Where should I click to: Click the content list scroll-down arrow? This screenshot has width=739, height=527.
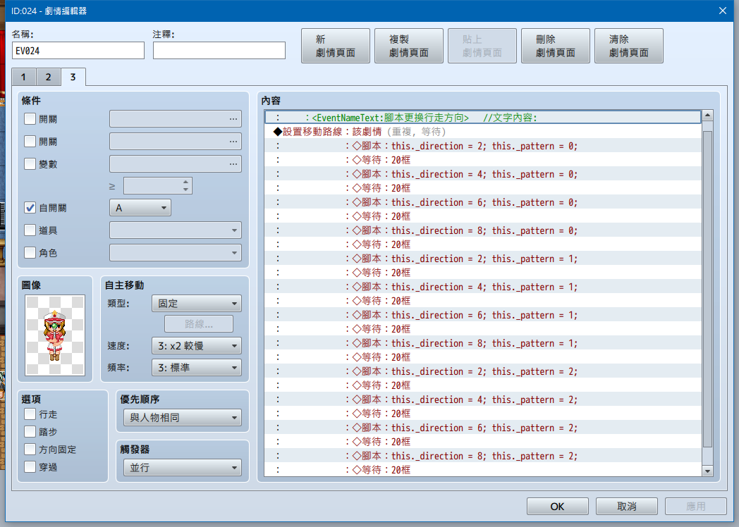[x=707, y=471]
